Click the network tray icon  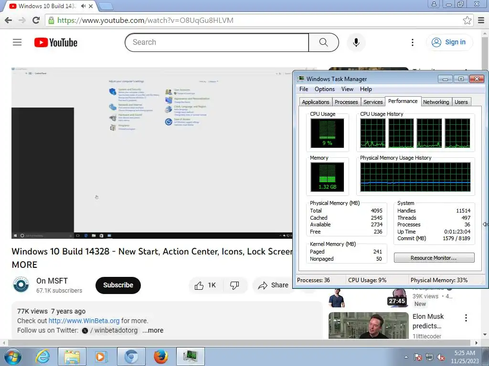[429, 357]
